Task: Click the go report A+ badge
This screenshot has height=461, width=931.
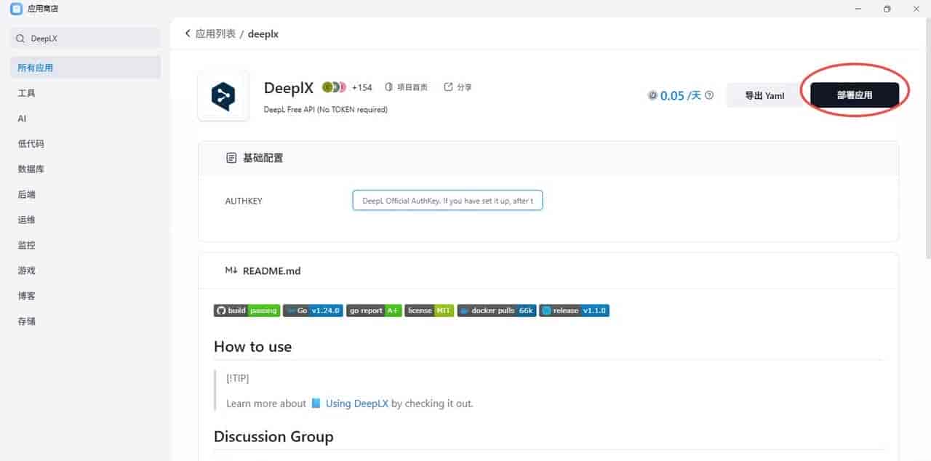Action: [374, 310]
